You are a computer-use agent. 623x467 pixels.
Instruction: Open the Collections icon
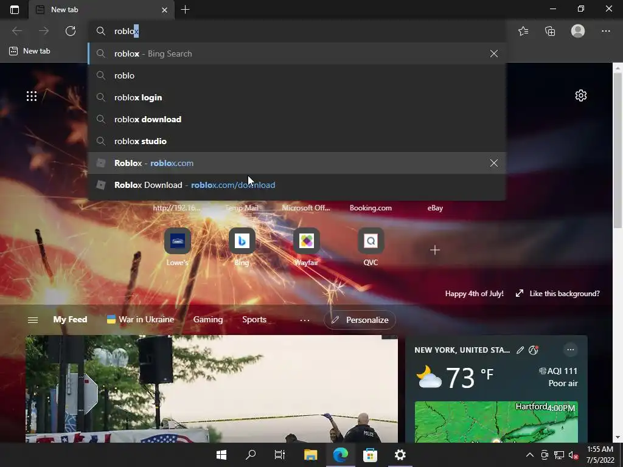(550, 31)
